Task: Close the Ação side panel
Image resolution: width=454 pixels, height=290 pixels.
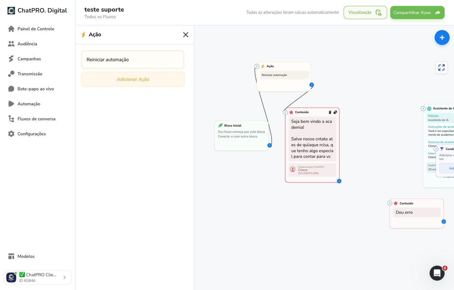Action: pos(185,35)
